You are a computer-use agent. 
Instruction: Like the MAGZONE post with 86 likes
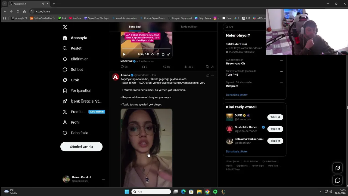click(166, 67)
